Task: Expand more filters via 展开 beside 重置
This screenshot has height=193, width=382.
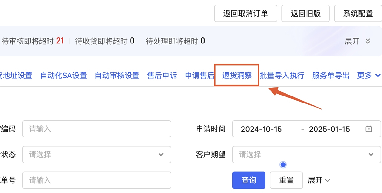Action: (x=319, y=180)
